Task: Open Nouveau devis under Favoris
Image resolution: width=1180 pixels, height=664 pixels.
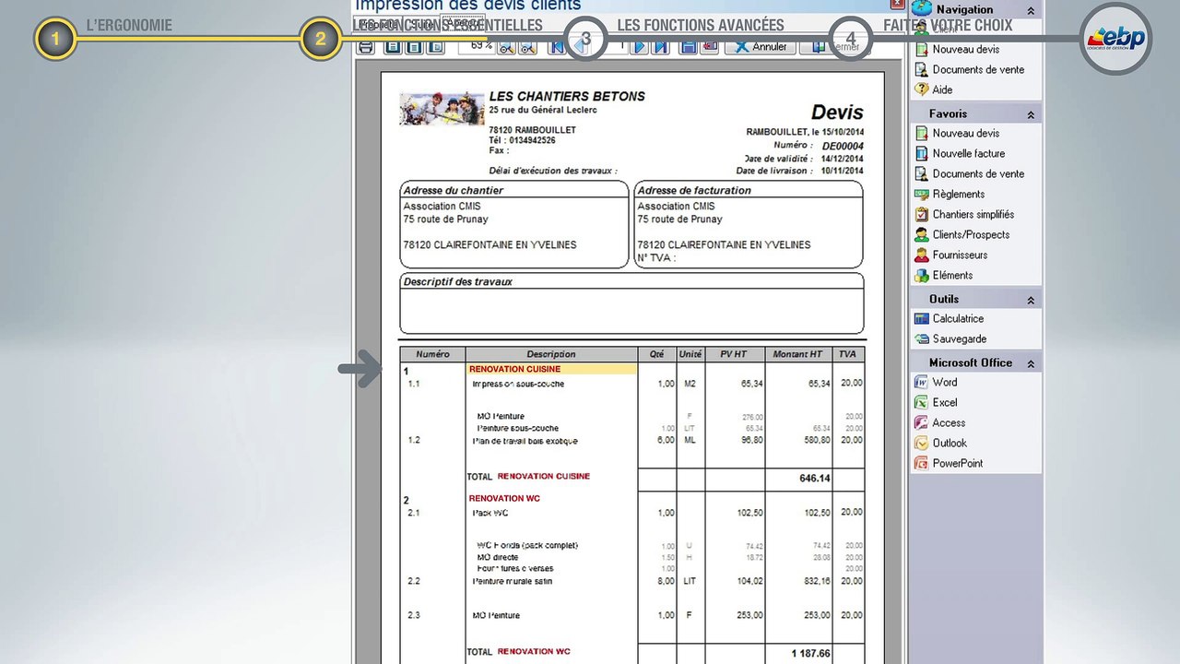Action: tap(965, 133)
